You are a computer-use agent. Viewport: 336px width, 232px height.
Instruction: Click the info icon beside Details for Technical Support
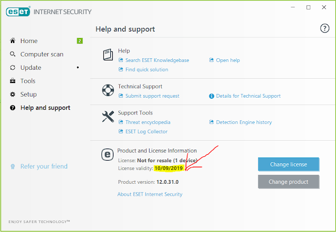[x=212, y=96]
